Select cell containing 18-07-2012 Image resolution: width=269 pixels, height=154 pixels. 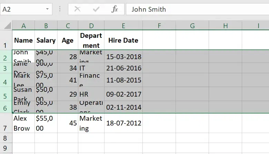tap(123, 123)
